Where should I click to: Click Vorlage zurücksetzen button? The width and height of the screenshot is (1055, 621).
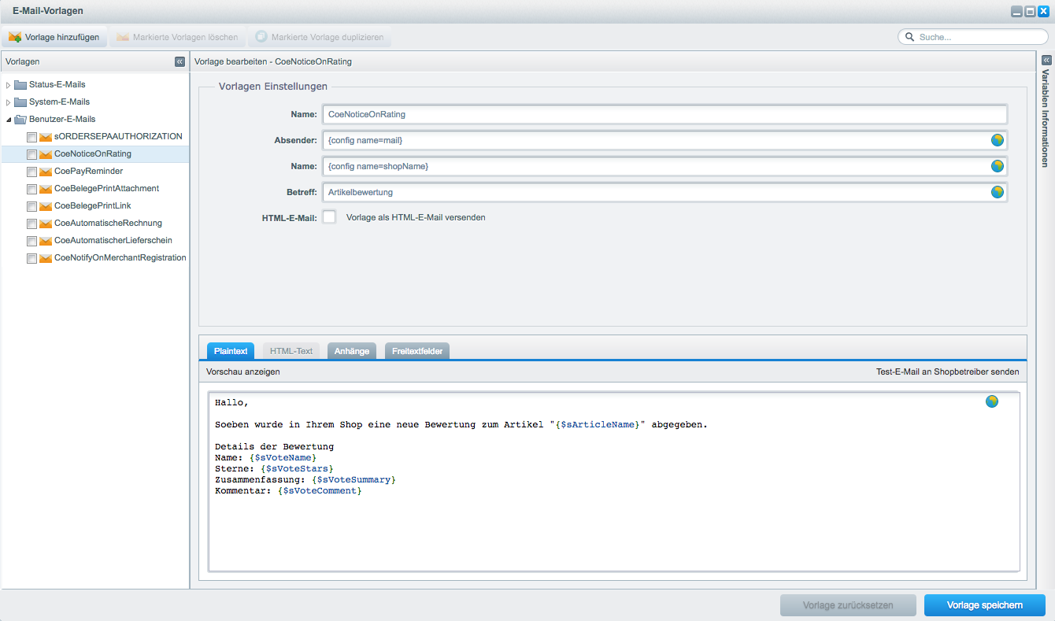point(848,605)
